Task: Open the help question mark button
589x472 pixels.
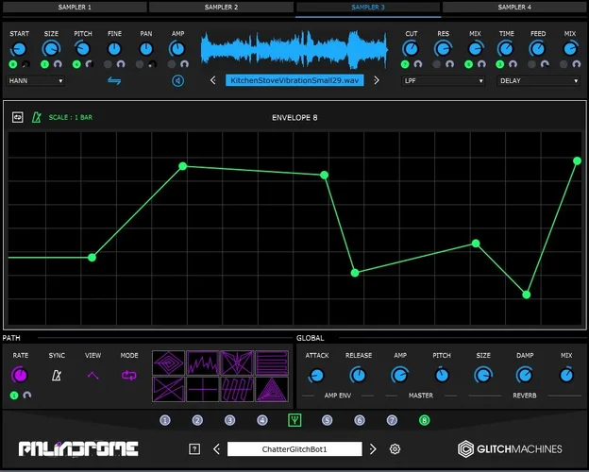Action: 194,449
